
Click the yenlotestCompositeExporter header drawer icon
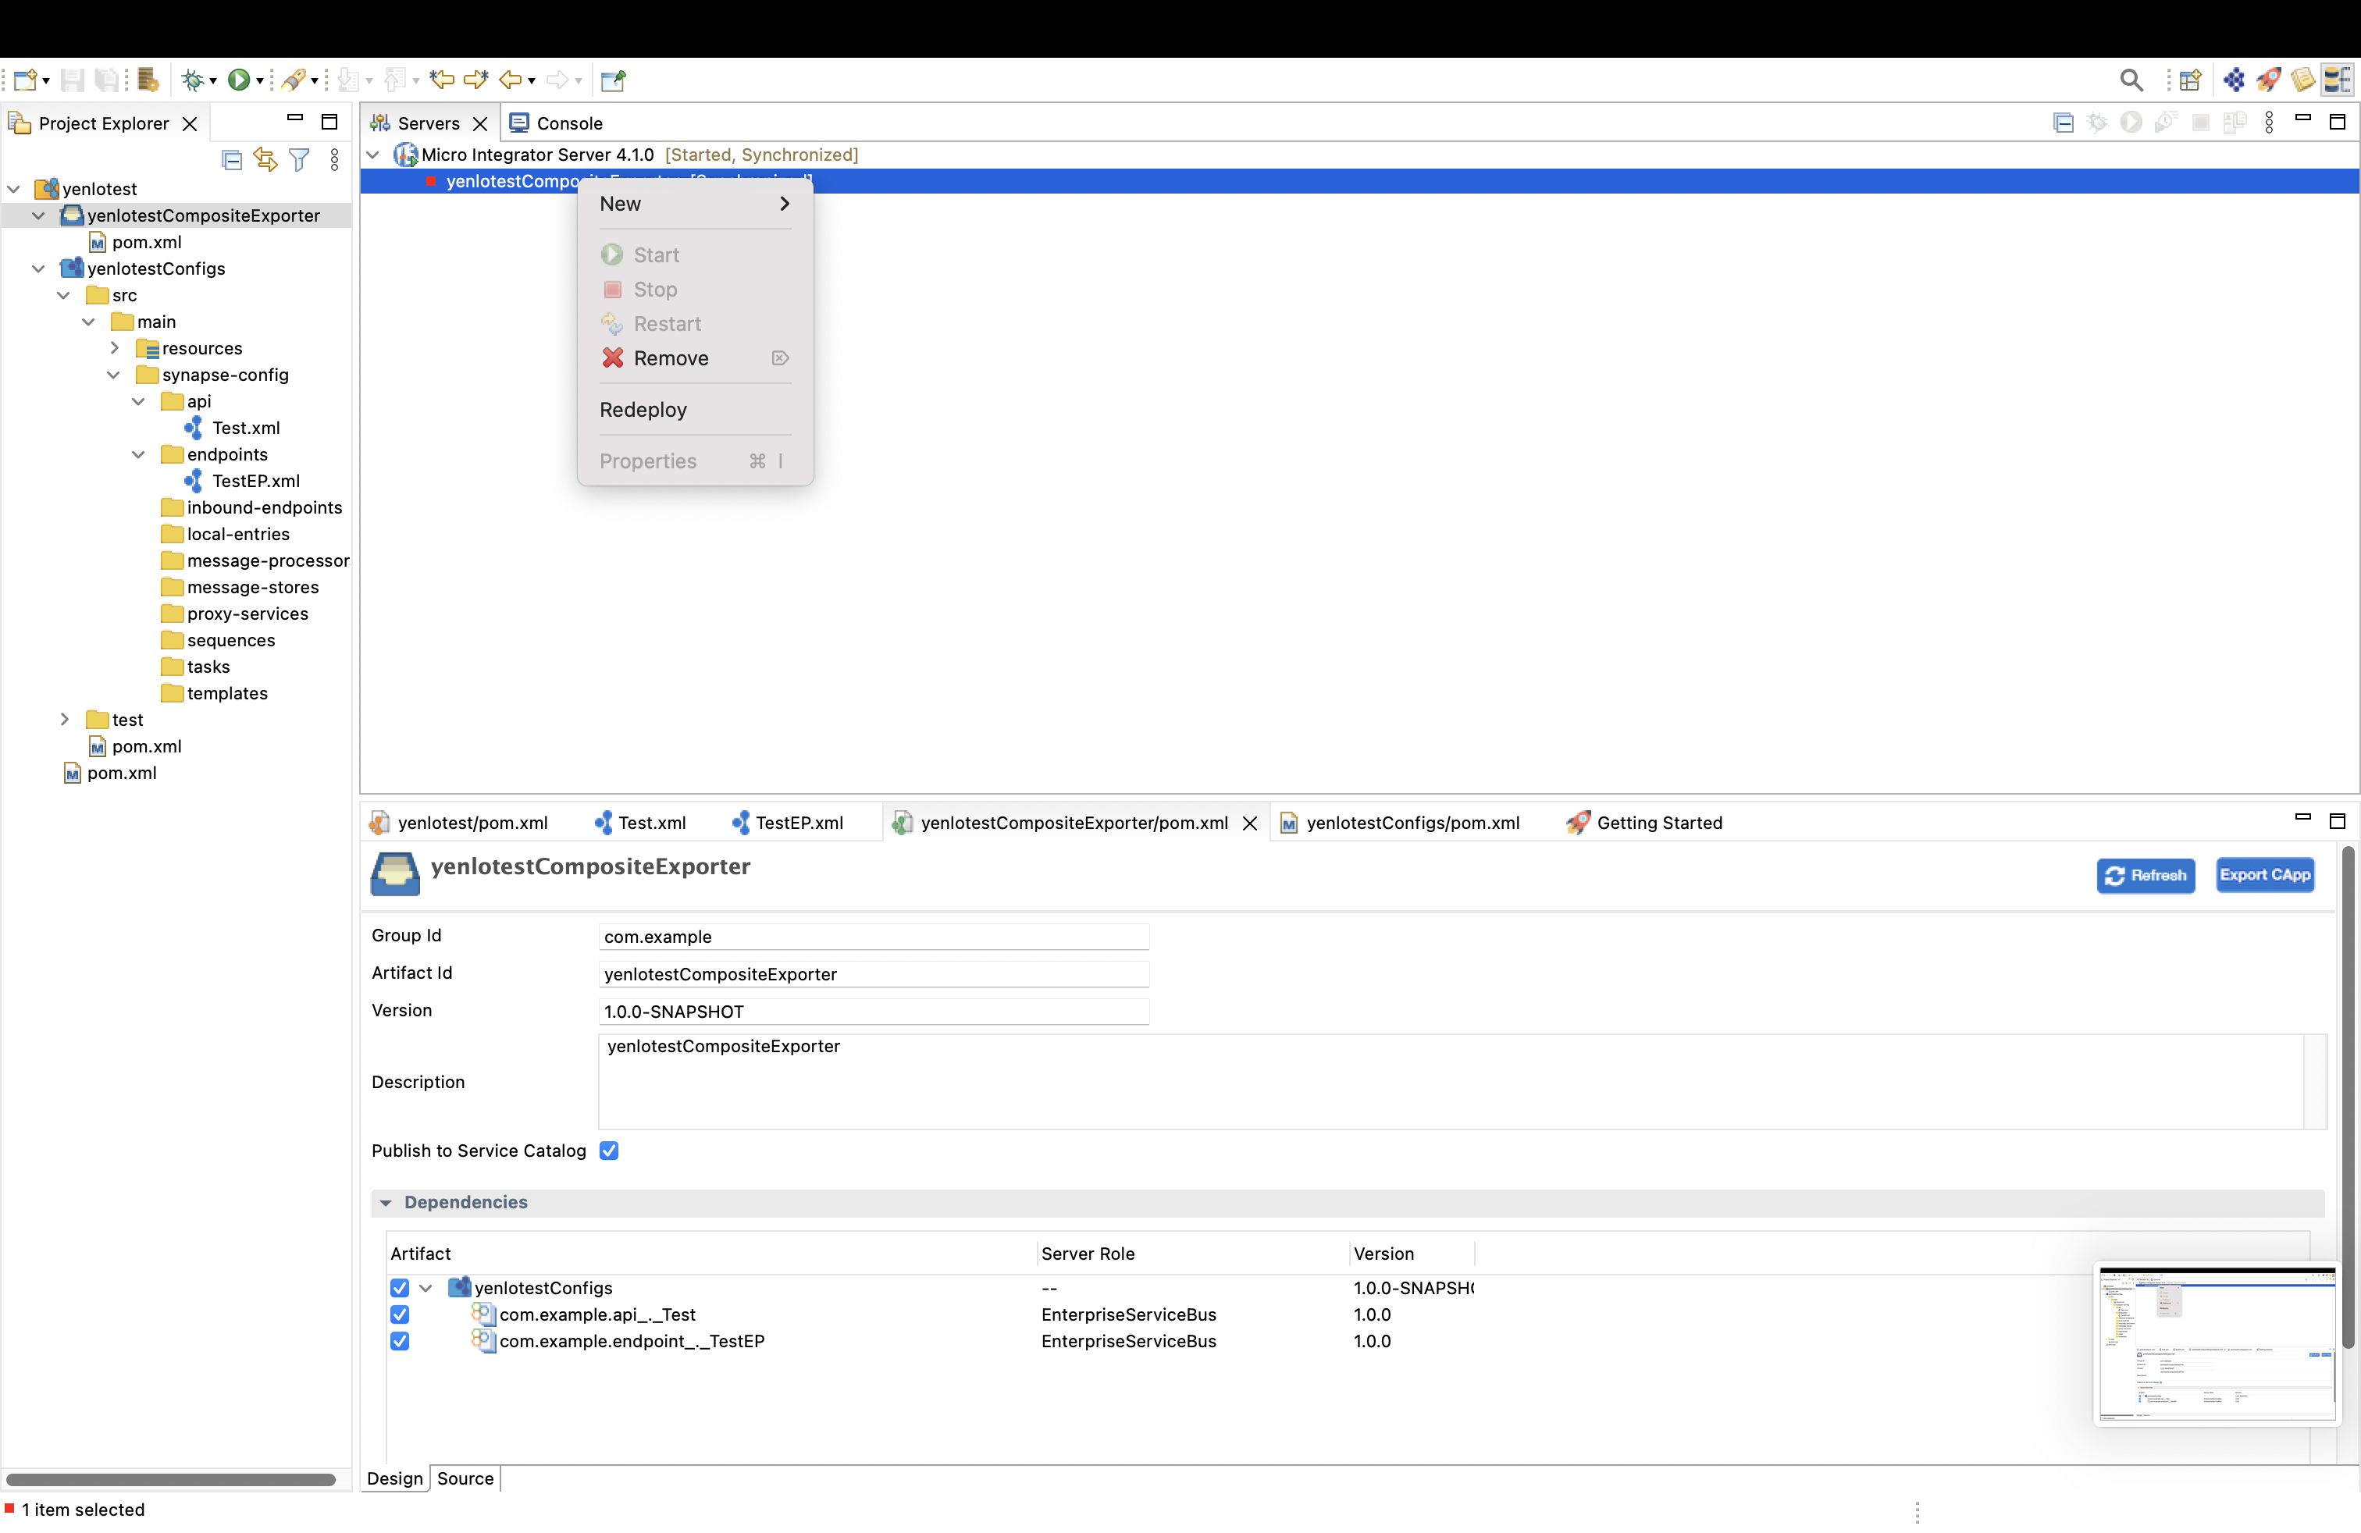pyautogui.click(x=395, y=873)
